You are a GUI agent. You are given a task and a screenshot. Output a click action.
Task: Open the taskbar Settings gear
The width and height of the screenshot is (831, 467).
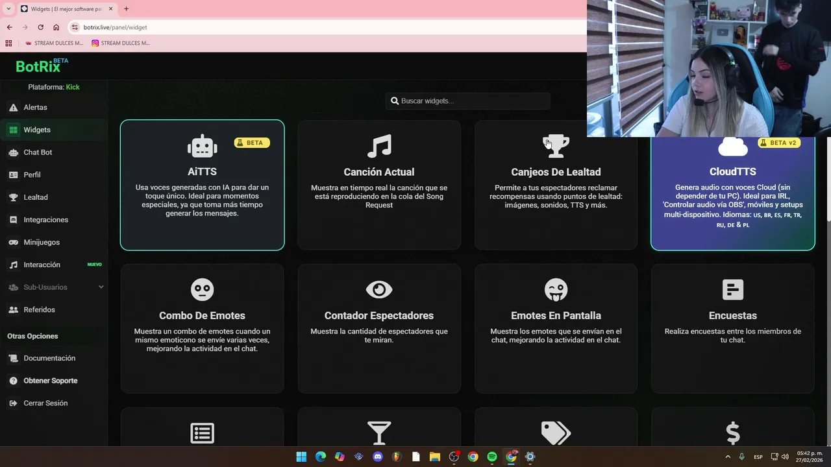pos(530,457)
